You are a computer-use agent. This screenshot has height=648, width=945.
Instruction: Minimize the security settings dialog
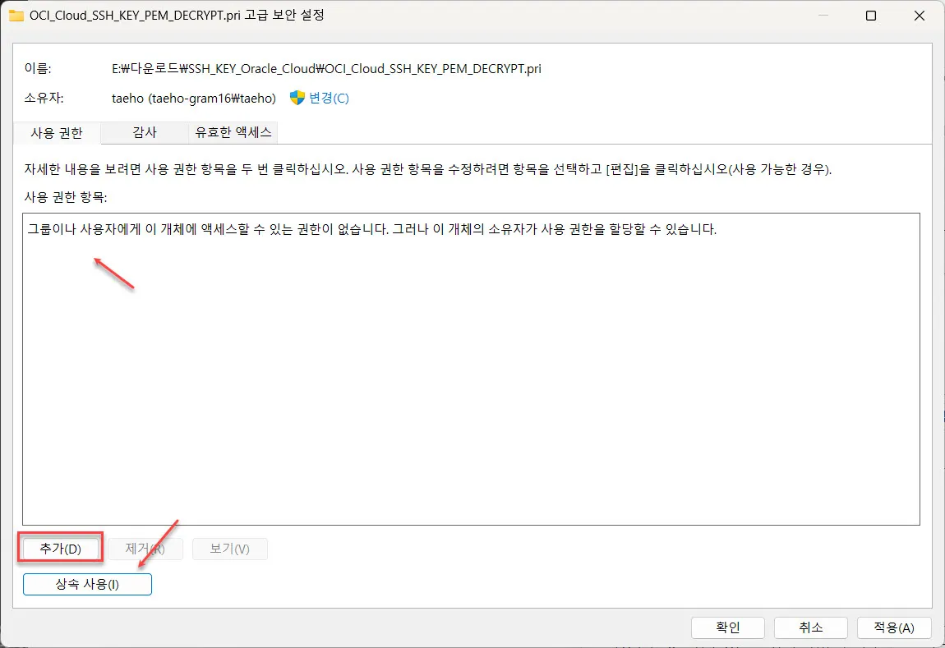(824, 16)
